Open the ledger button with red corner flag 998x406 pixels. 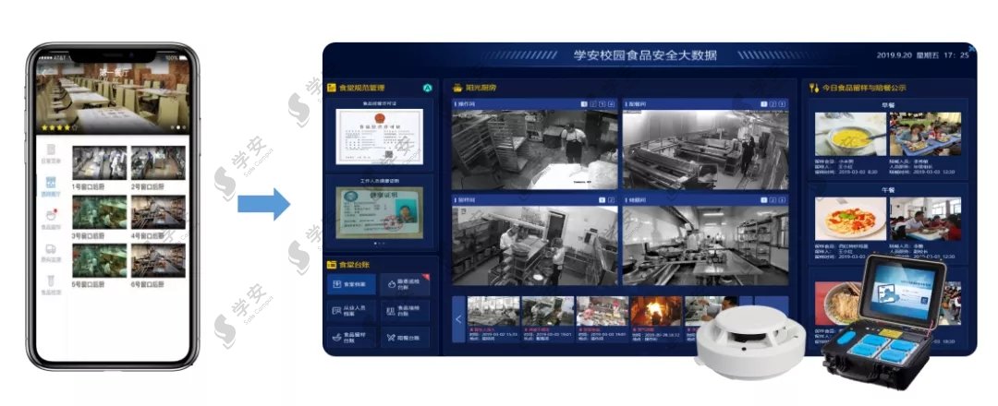(x=405, y=284)
